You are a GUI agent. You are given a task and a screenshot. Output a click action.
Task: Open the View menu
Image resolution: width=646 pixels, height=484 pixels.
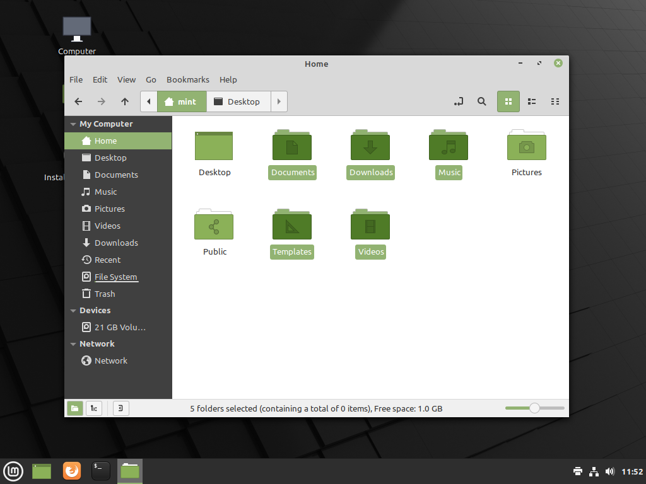tap(126, 79)
